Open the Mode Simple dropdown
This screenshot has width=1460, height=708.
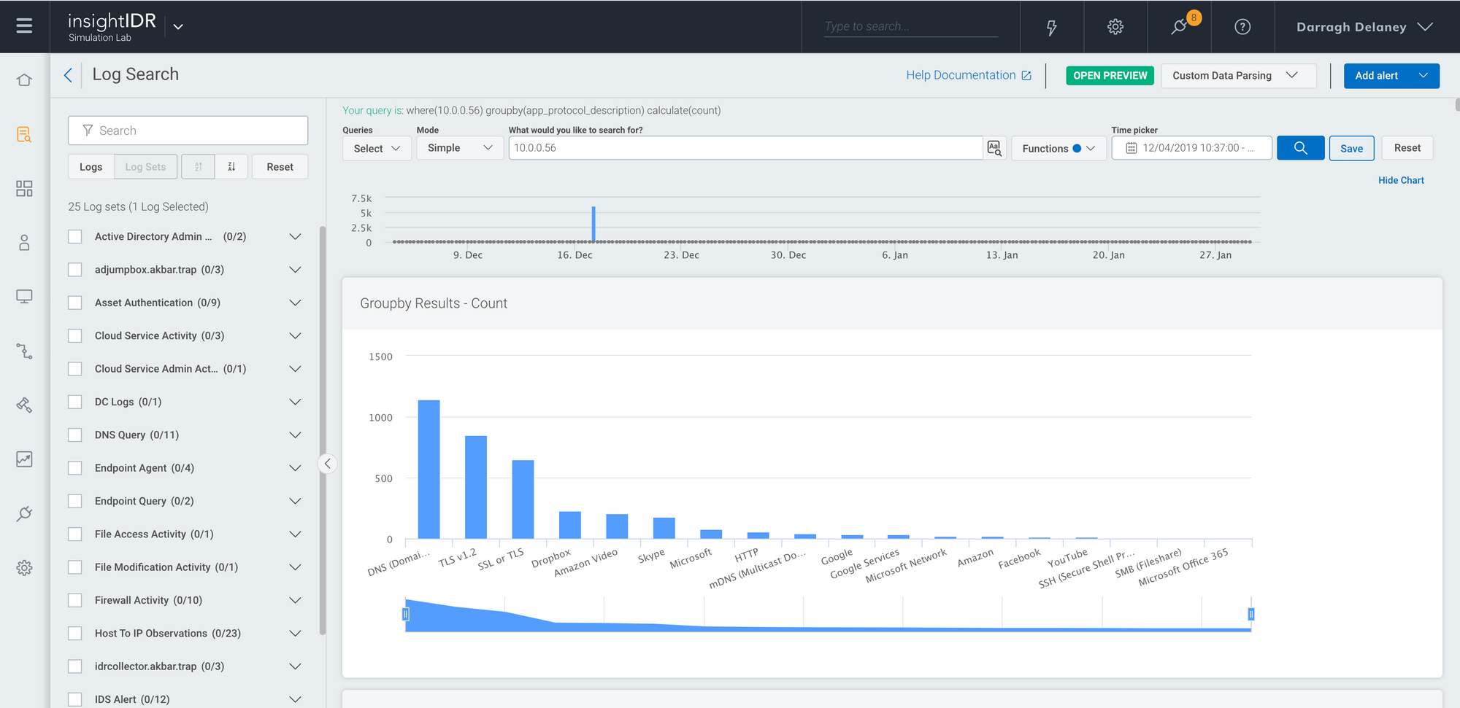(459, 148)
